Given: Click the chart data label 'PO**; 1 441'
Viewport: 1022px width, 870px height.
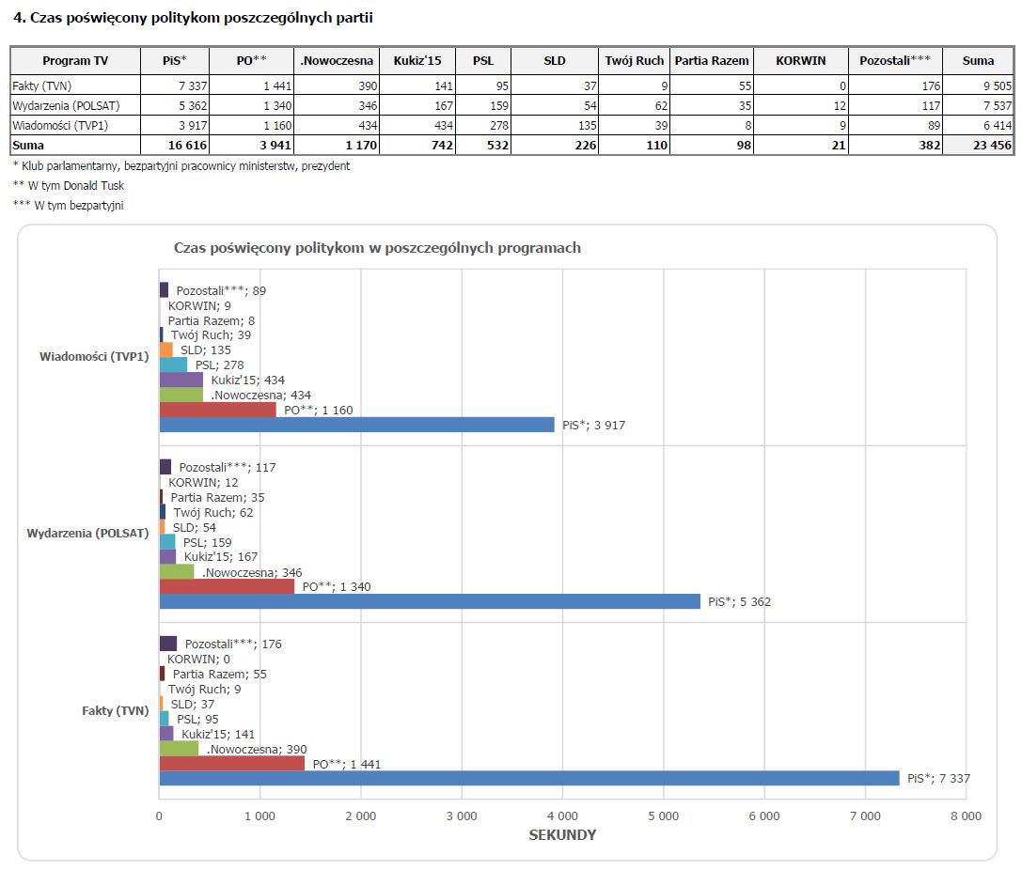Looking at the screenshot, I should pos(346,764).
